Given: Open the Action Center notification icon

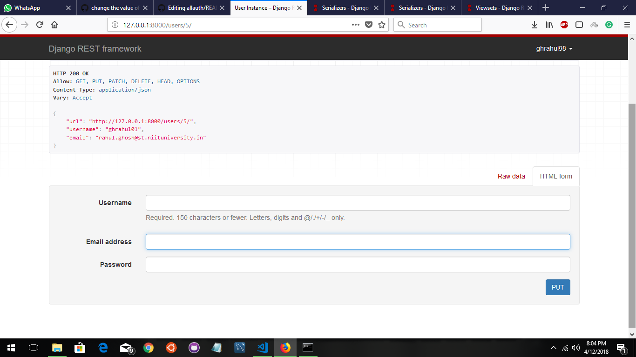Looking at the screenshot, I should pos(621,347).
